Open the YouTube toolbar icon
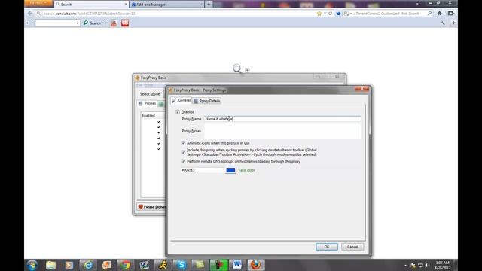The height and width of the screenshot is (271, 482). pyautogui.click(x=114, y=23)
